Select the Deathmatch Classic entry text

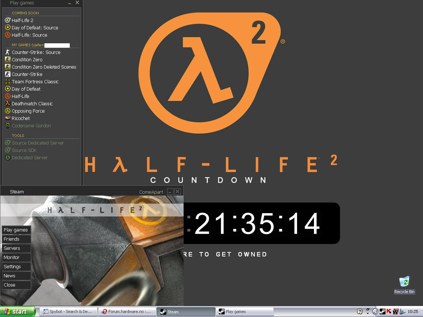point(32,103)
